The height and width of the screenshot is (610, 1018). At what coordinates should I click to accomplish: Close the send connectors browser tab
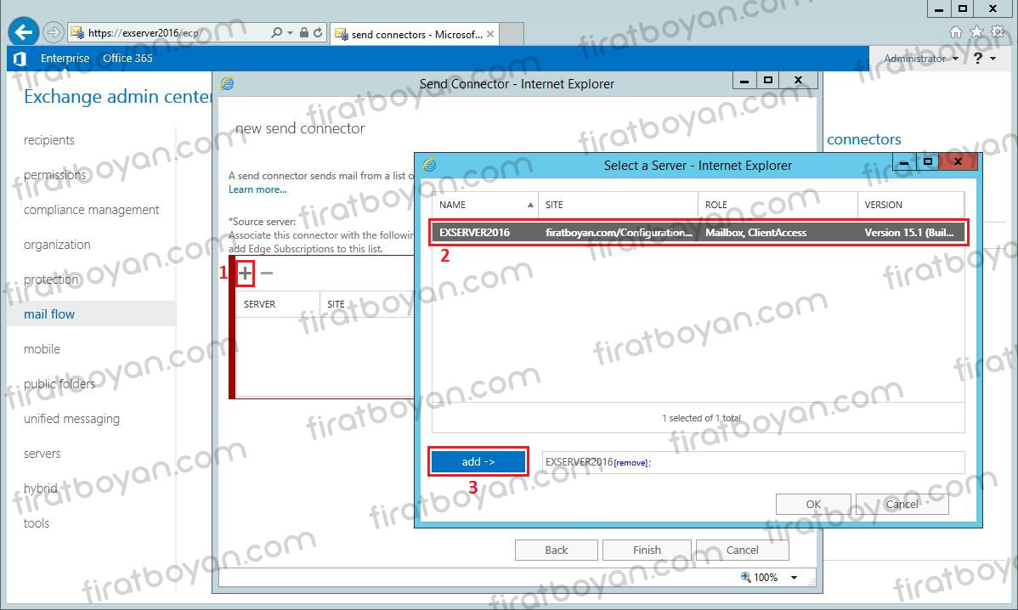pyautogui.click(x=490, y=34)
